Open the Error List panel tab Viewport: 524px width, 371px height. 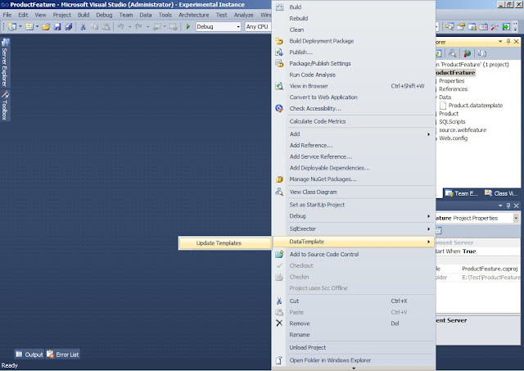(63, 355)
